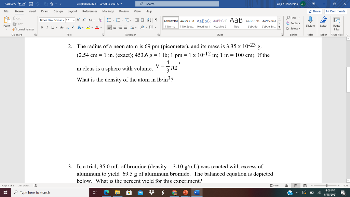Click Numbering list icon
The image size is (350, 197).
(x=118, y=20)
